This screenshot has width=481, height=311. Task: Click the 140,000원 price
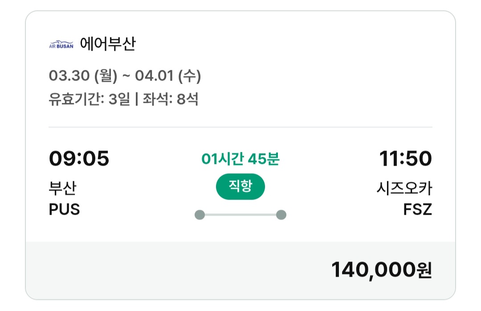[x=382, y=270]
